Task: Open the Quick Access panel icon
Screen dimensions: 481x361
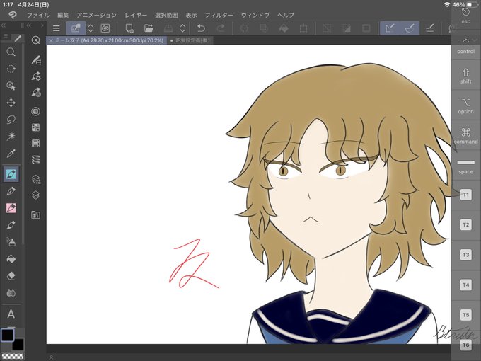Action: click(36, 40)
